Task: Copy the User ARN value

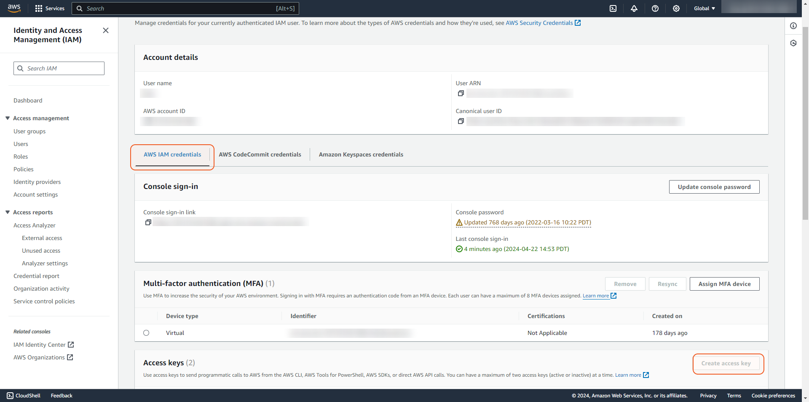Action: pyautogui.click(x=461, y=93)
